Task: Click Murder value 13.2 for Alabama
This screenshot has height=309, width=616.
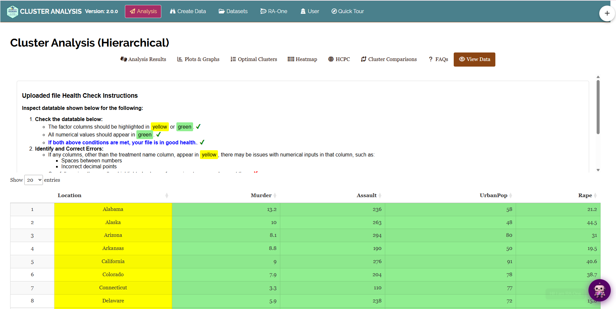Action: pos(226,209)
